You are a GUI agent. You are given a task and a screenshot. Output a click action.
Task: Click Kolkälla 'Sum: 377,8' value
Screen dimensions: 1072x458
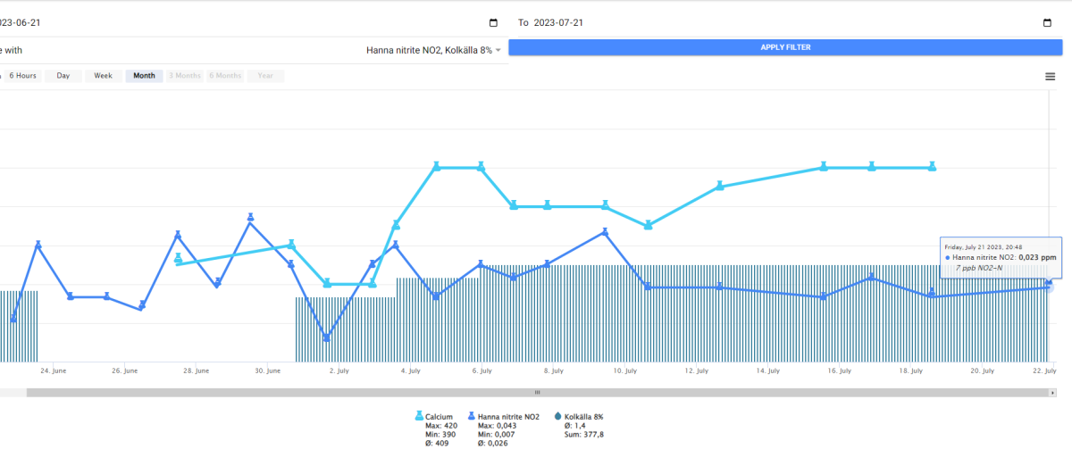click(584, 435)
